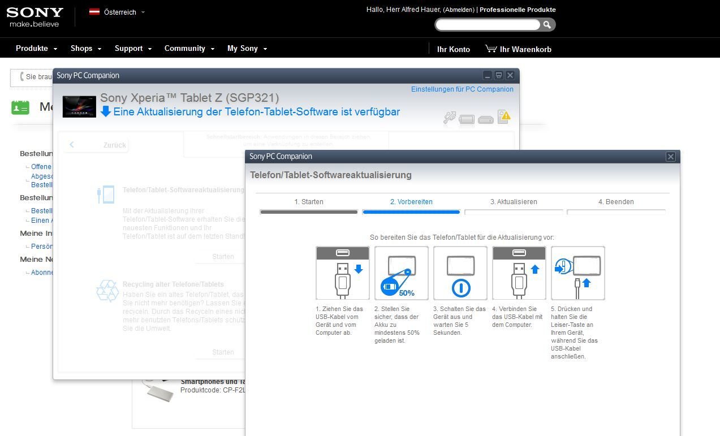The image size is (720, 436).
Task: Open the Österreich country selector dropdown
Action: coord(117,12)
